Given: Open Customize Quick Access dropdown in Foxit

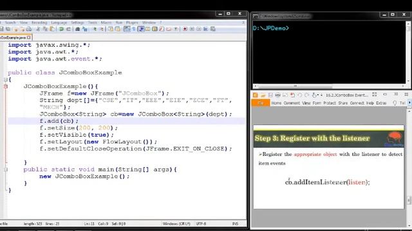Looking at the screenshot, I should pos(322,95).
